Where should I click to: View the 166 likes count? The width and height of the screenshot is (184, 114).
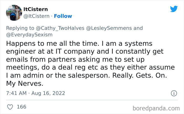(x=22, y=107)
